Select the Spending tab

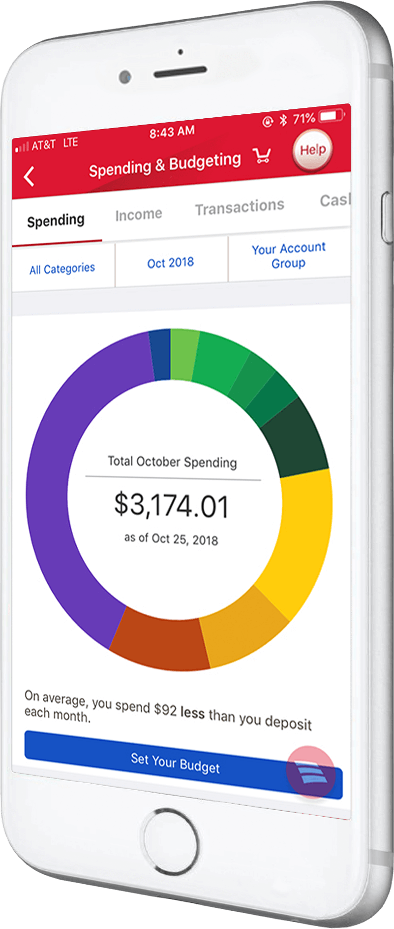pyautogui.click(x=56, y=220)
